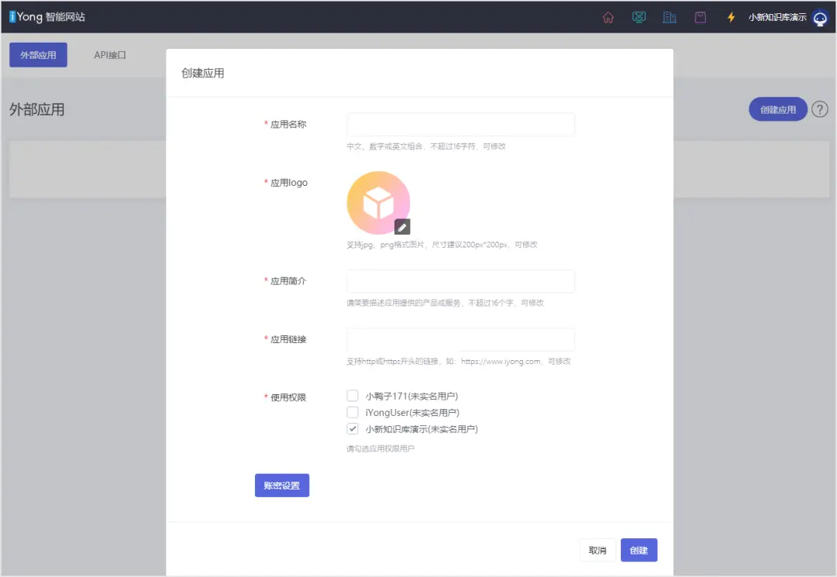
Task: Click the home icon in top bar
Action: 608,17
